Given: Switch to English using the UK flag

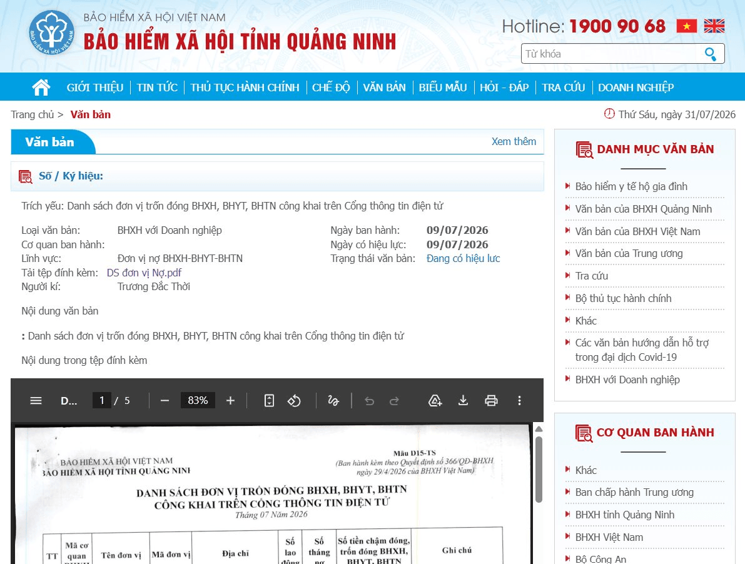Looking at the screenshot, I should point(714,26).
